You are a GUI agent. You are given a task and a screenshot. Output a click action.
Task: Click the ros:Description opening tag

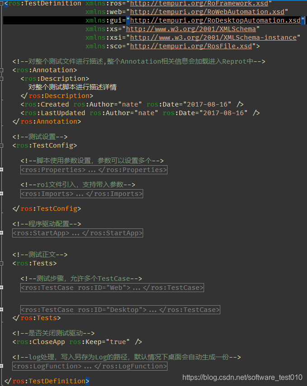point(55,79)
